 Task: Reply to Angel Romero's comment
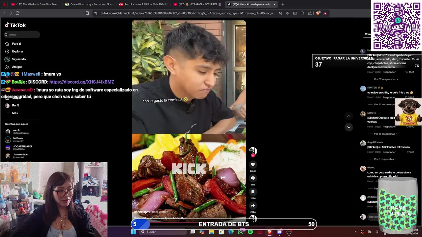389,152
